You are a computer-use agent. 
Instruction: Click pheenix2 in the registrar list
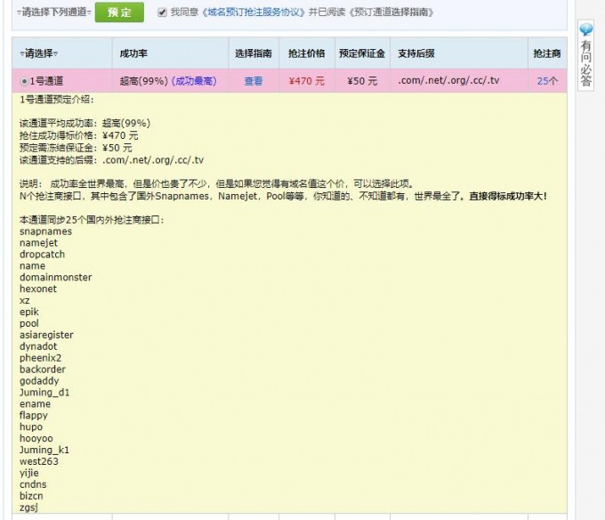coord(41,358)
